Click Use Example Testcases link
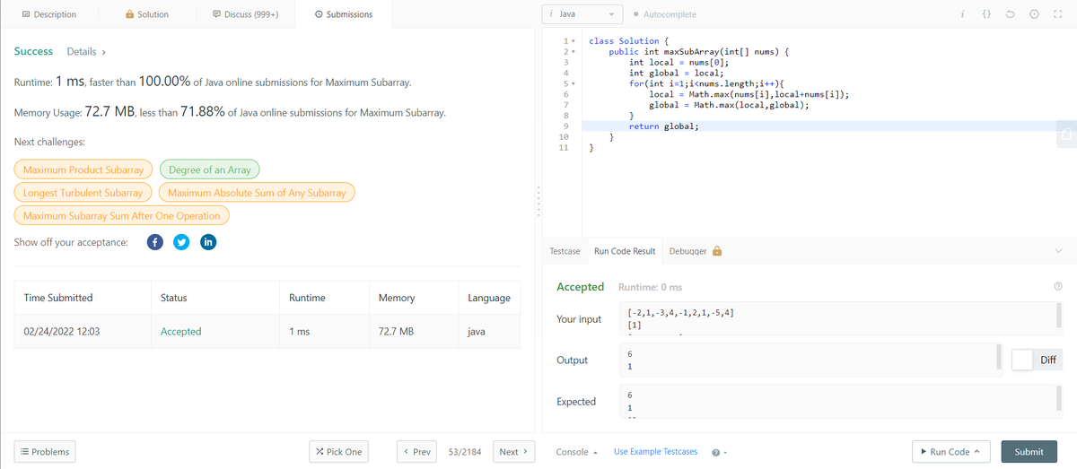This screenshot has width=1077, height=469. point(655,452)
